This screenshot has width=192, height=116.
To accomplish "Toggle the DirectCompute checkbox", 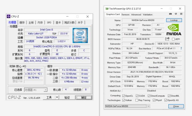I will pos(149,96).
